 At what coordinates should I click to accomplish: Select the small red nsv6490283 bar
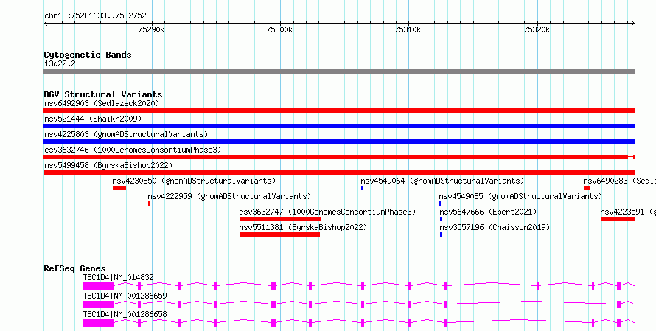[x=587, y=188]
